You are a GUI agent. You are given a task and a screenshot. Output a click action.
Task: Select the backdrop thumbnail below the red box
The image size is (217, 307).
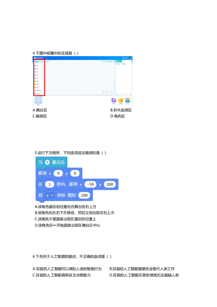[x=38, y=100]
